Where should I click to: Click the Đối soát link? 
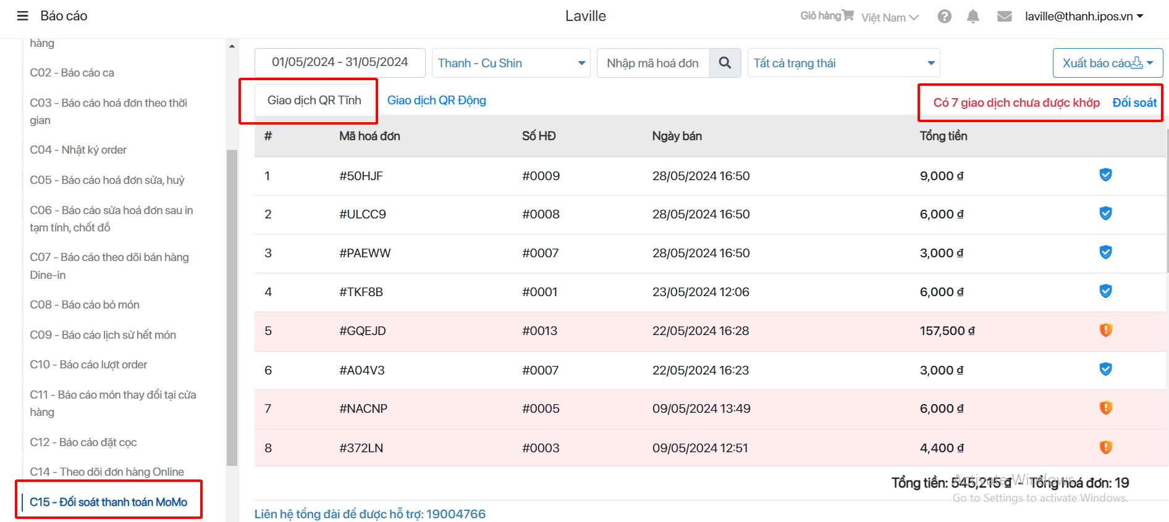click(x=1134, y=102)
